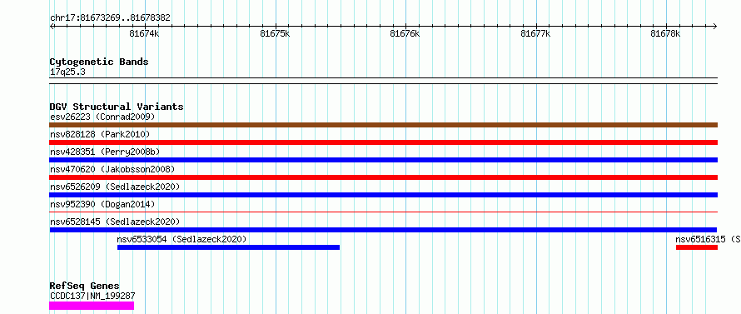Click the 81678k ruler tick label
Image resolution: width=741 pixels, height=314 pixels.
coord(665,33)
